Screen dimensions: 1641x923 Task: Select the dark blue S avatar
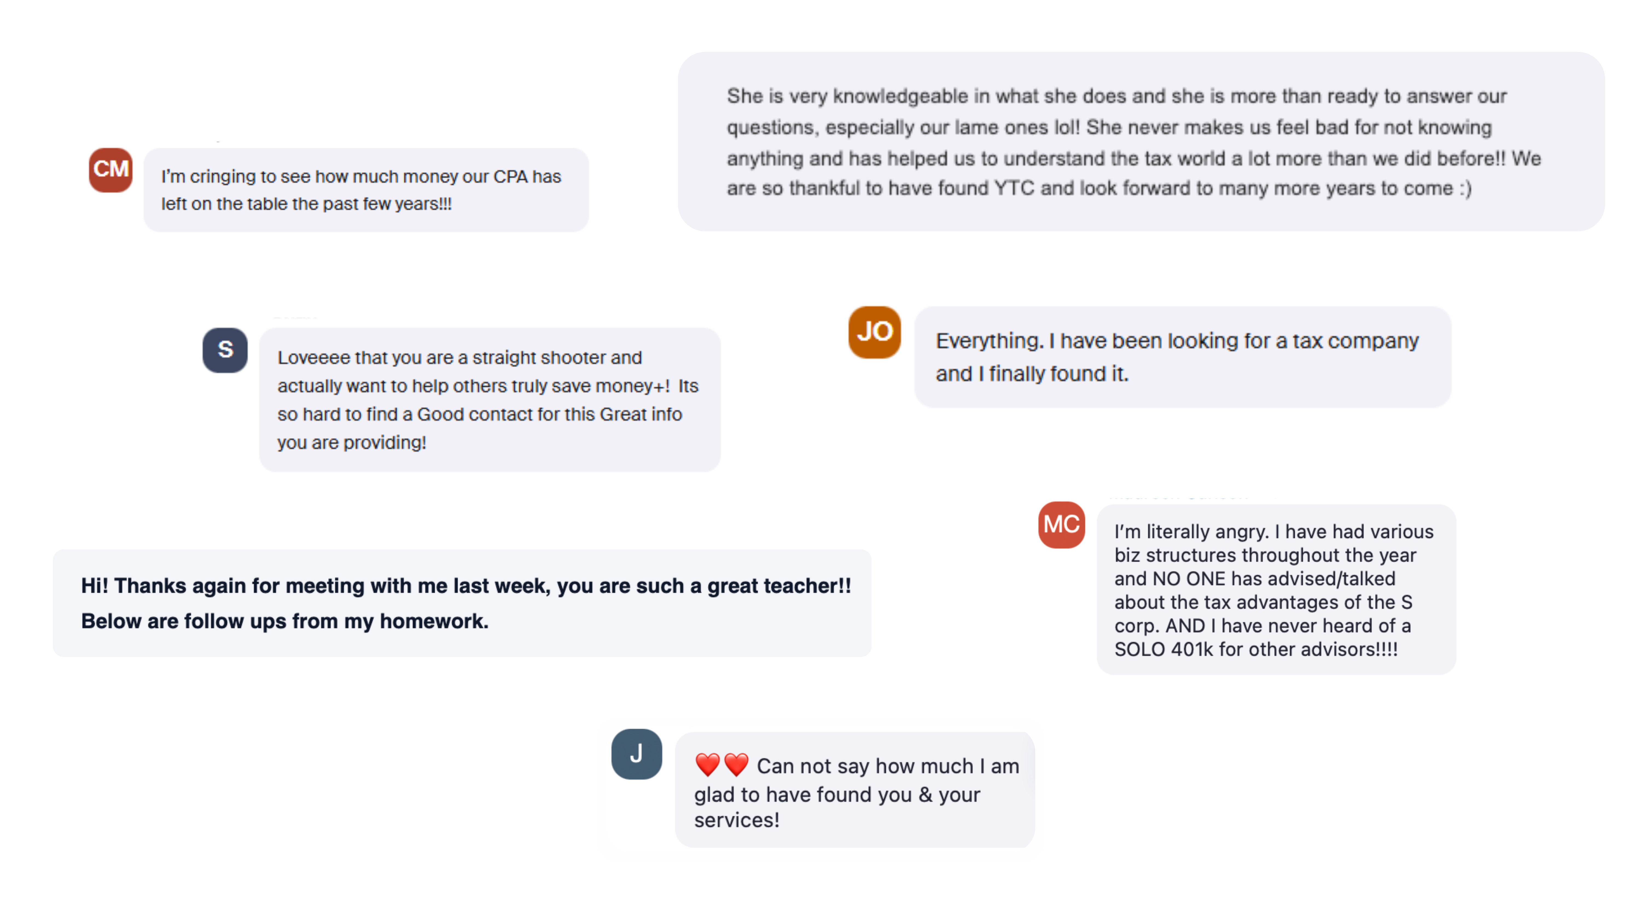click(x=225, y=350)
